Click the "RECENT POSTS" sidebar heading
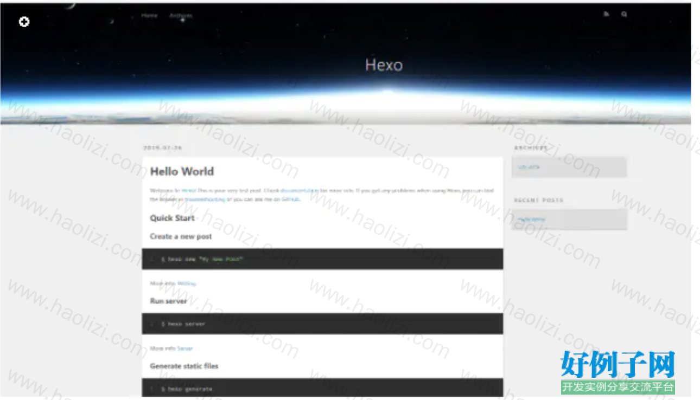The image size is (700, 400). tap(539, 201)
